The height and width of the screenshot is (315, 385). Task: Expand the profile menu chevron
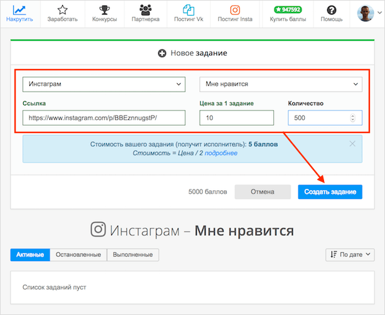[379, 13]
